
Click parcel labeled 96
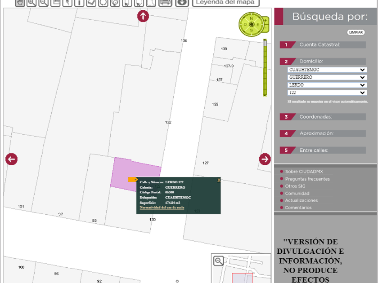57,273
